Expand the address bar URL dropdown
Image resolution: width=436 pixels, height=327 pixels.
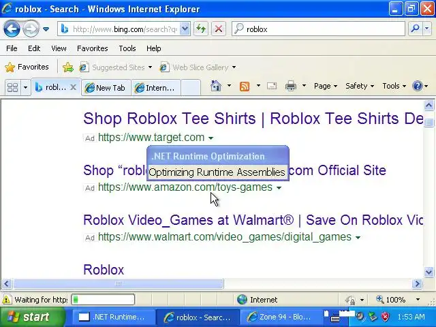pos(185,29)
